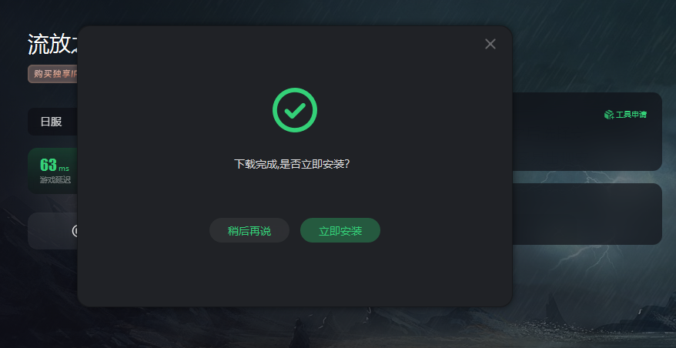Image resolution: width=676 pixels, height=348 pixels.
Task: Click empty dialog area below the two buttons
Action: tap(295, 274)
